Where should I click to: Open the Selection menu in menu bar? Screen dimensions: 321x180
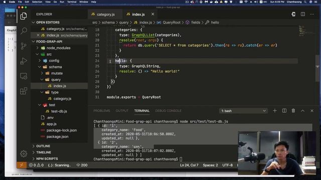tap(37, 2)
